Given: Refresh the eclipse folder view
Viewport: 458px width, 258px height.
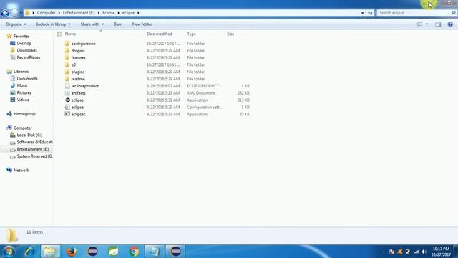Looking at the screenshot, I should point(370,13).
